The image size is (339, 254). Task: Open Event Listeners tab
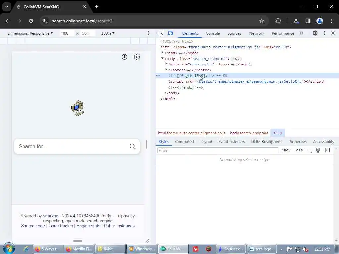[231, 142]
